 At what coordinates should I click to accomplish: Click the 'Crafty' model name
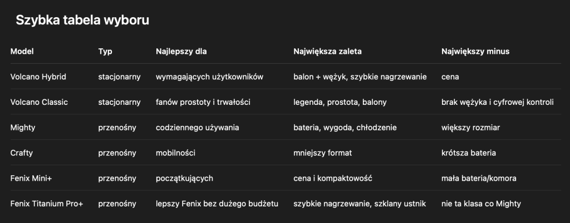tap(22, 153)
